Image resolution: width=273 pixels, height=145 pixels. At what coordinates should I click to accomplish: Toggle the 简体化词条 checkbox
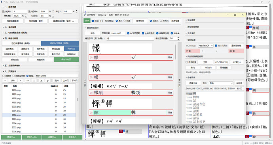tap(216, 46)
